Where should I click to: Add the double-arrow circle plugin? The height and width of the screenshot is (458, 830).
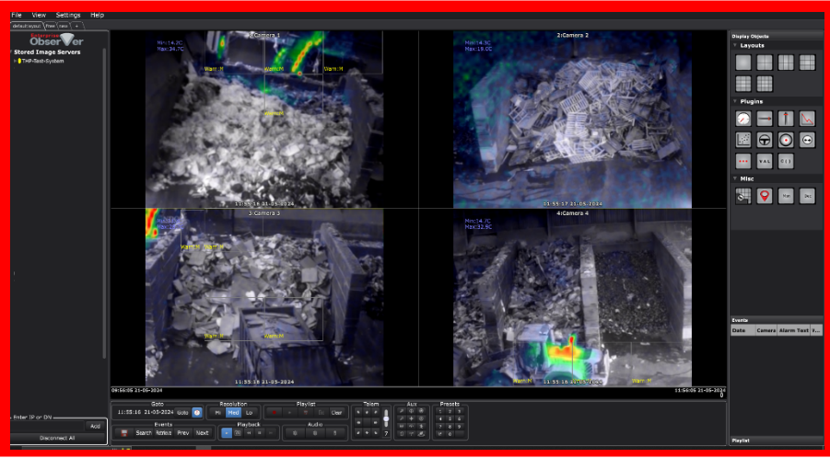807,140
